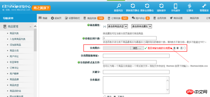Open 商品列表 in the sidebar
This screenshot has width=210, height=97.
pyautogui.click(x=14, y=33)
